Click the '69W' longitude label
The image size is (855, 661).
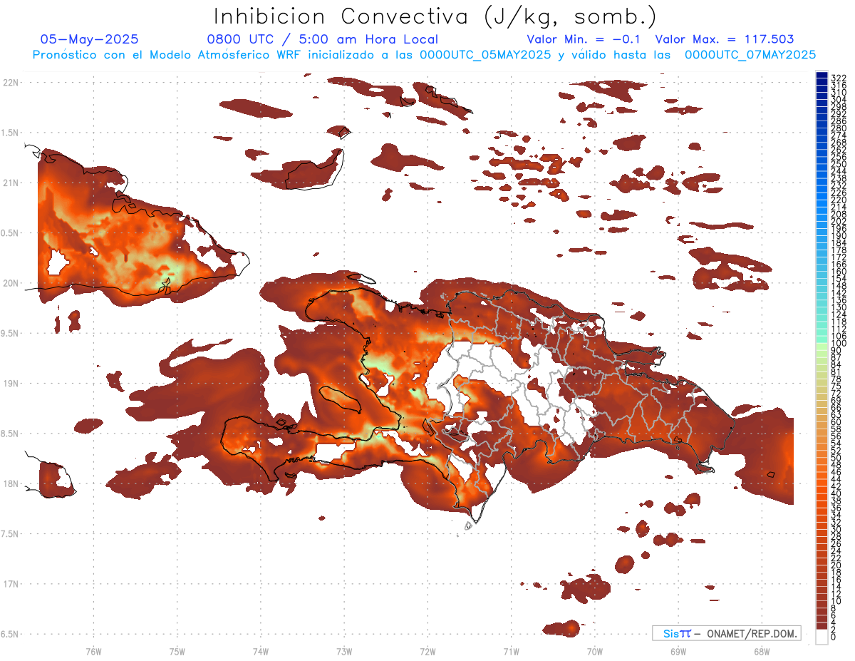click(x=678, y=651)
